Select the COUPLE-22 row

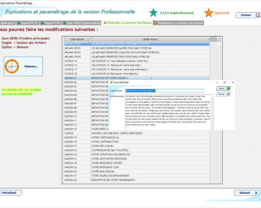coord(137,74)
